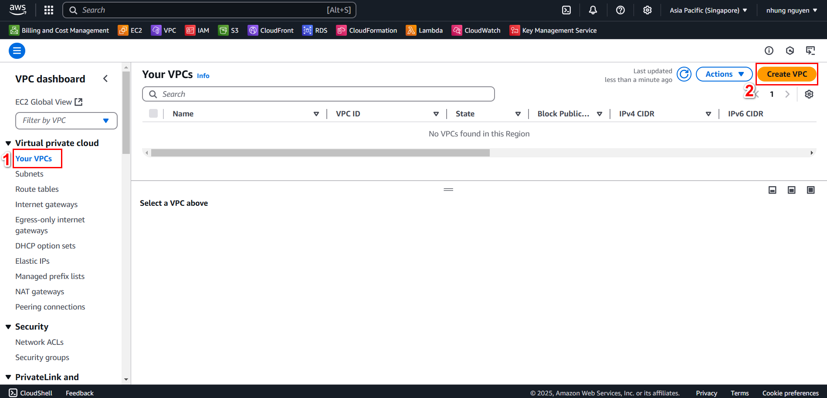This screenshot has height=398, width=827.
Task: Open the CloudFront favorite shortcut
Action: (x=271, y=30)
